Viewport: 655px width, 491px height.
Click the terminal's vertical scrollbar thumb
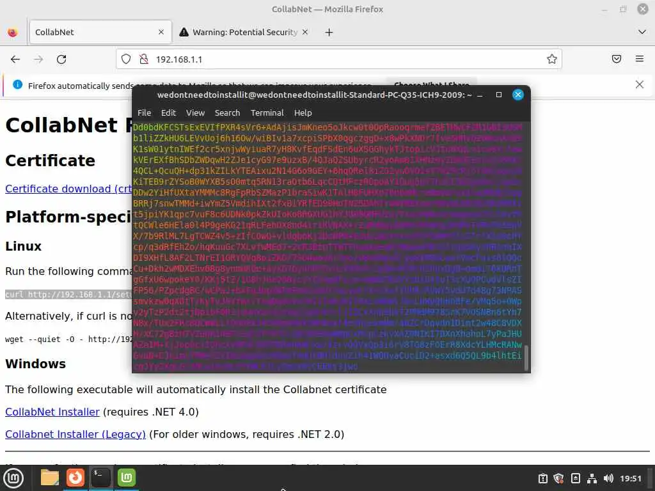pyautogui.click(x=526, y=357)
